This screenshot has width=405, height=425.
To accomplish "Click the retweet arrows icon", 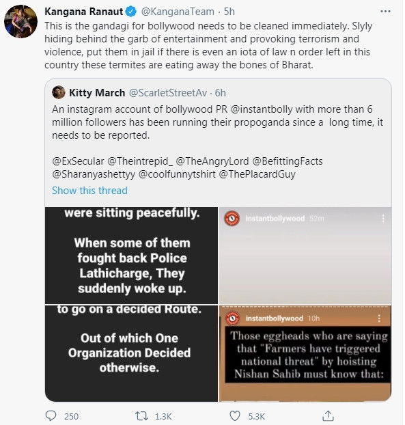I will coord(141,416).
